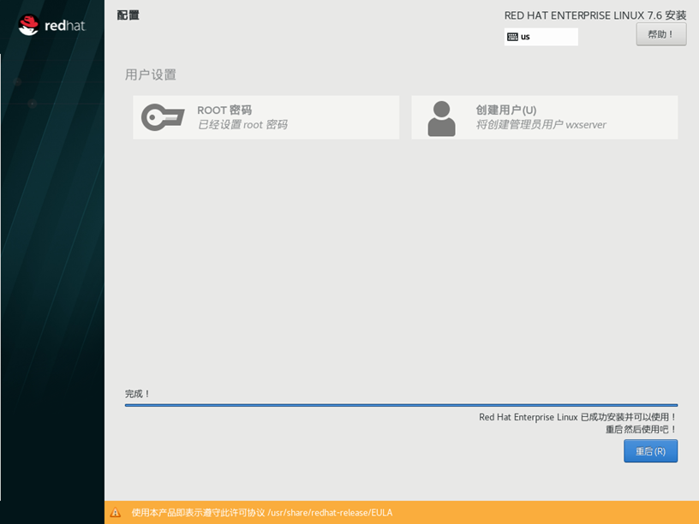Click the 重启然后使用吧 message
Image resolution: width=699 pixels, height=524 pixels.
641,430
